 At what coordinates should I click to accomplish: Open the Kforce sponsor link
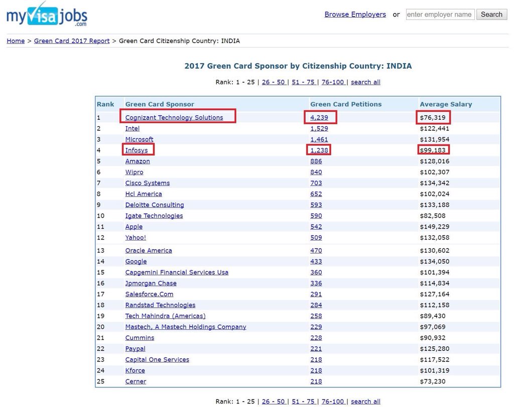(x=135, y=370)
